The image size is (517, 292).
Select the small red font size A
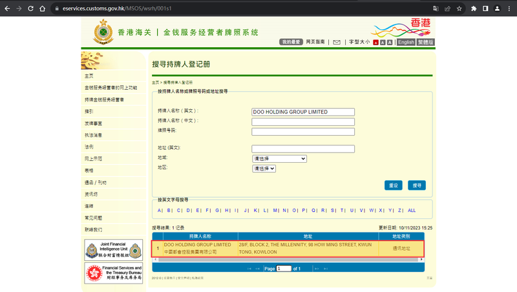(375, 43)
